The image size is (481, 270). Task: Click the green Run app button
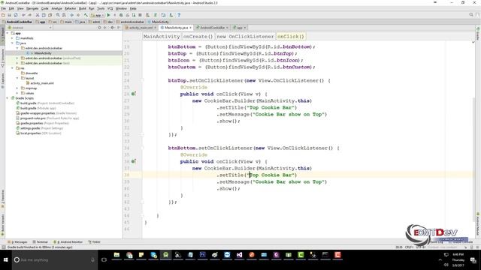108,15
